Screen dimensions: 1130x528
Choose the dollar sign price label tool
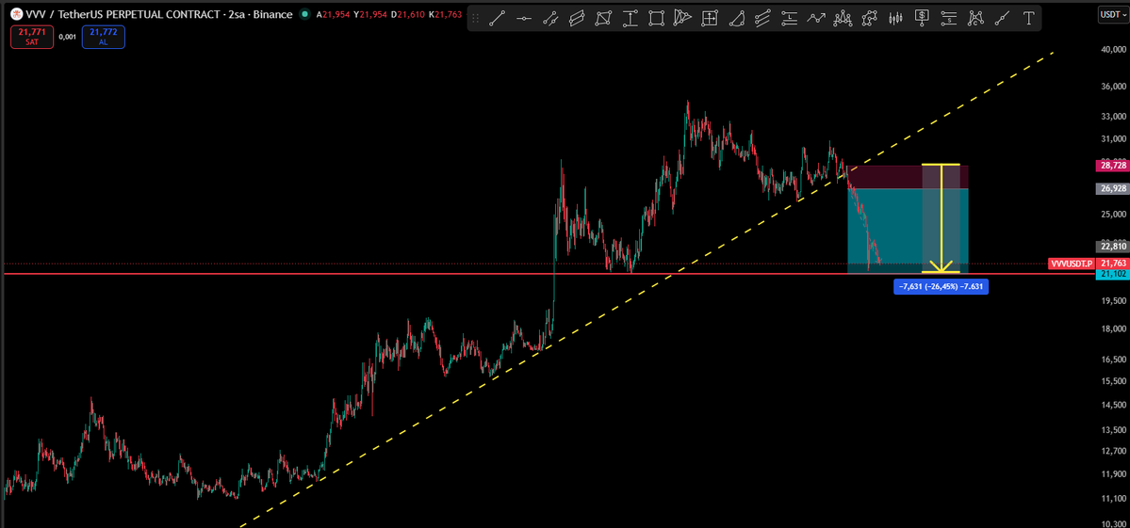coord(922,19)
